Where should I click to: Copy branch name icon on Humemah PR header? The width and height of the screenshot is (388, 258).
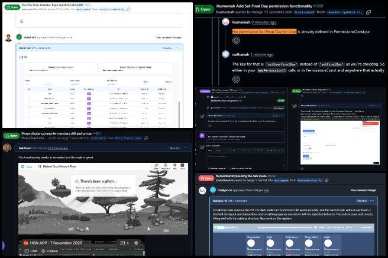368,12
